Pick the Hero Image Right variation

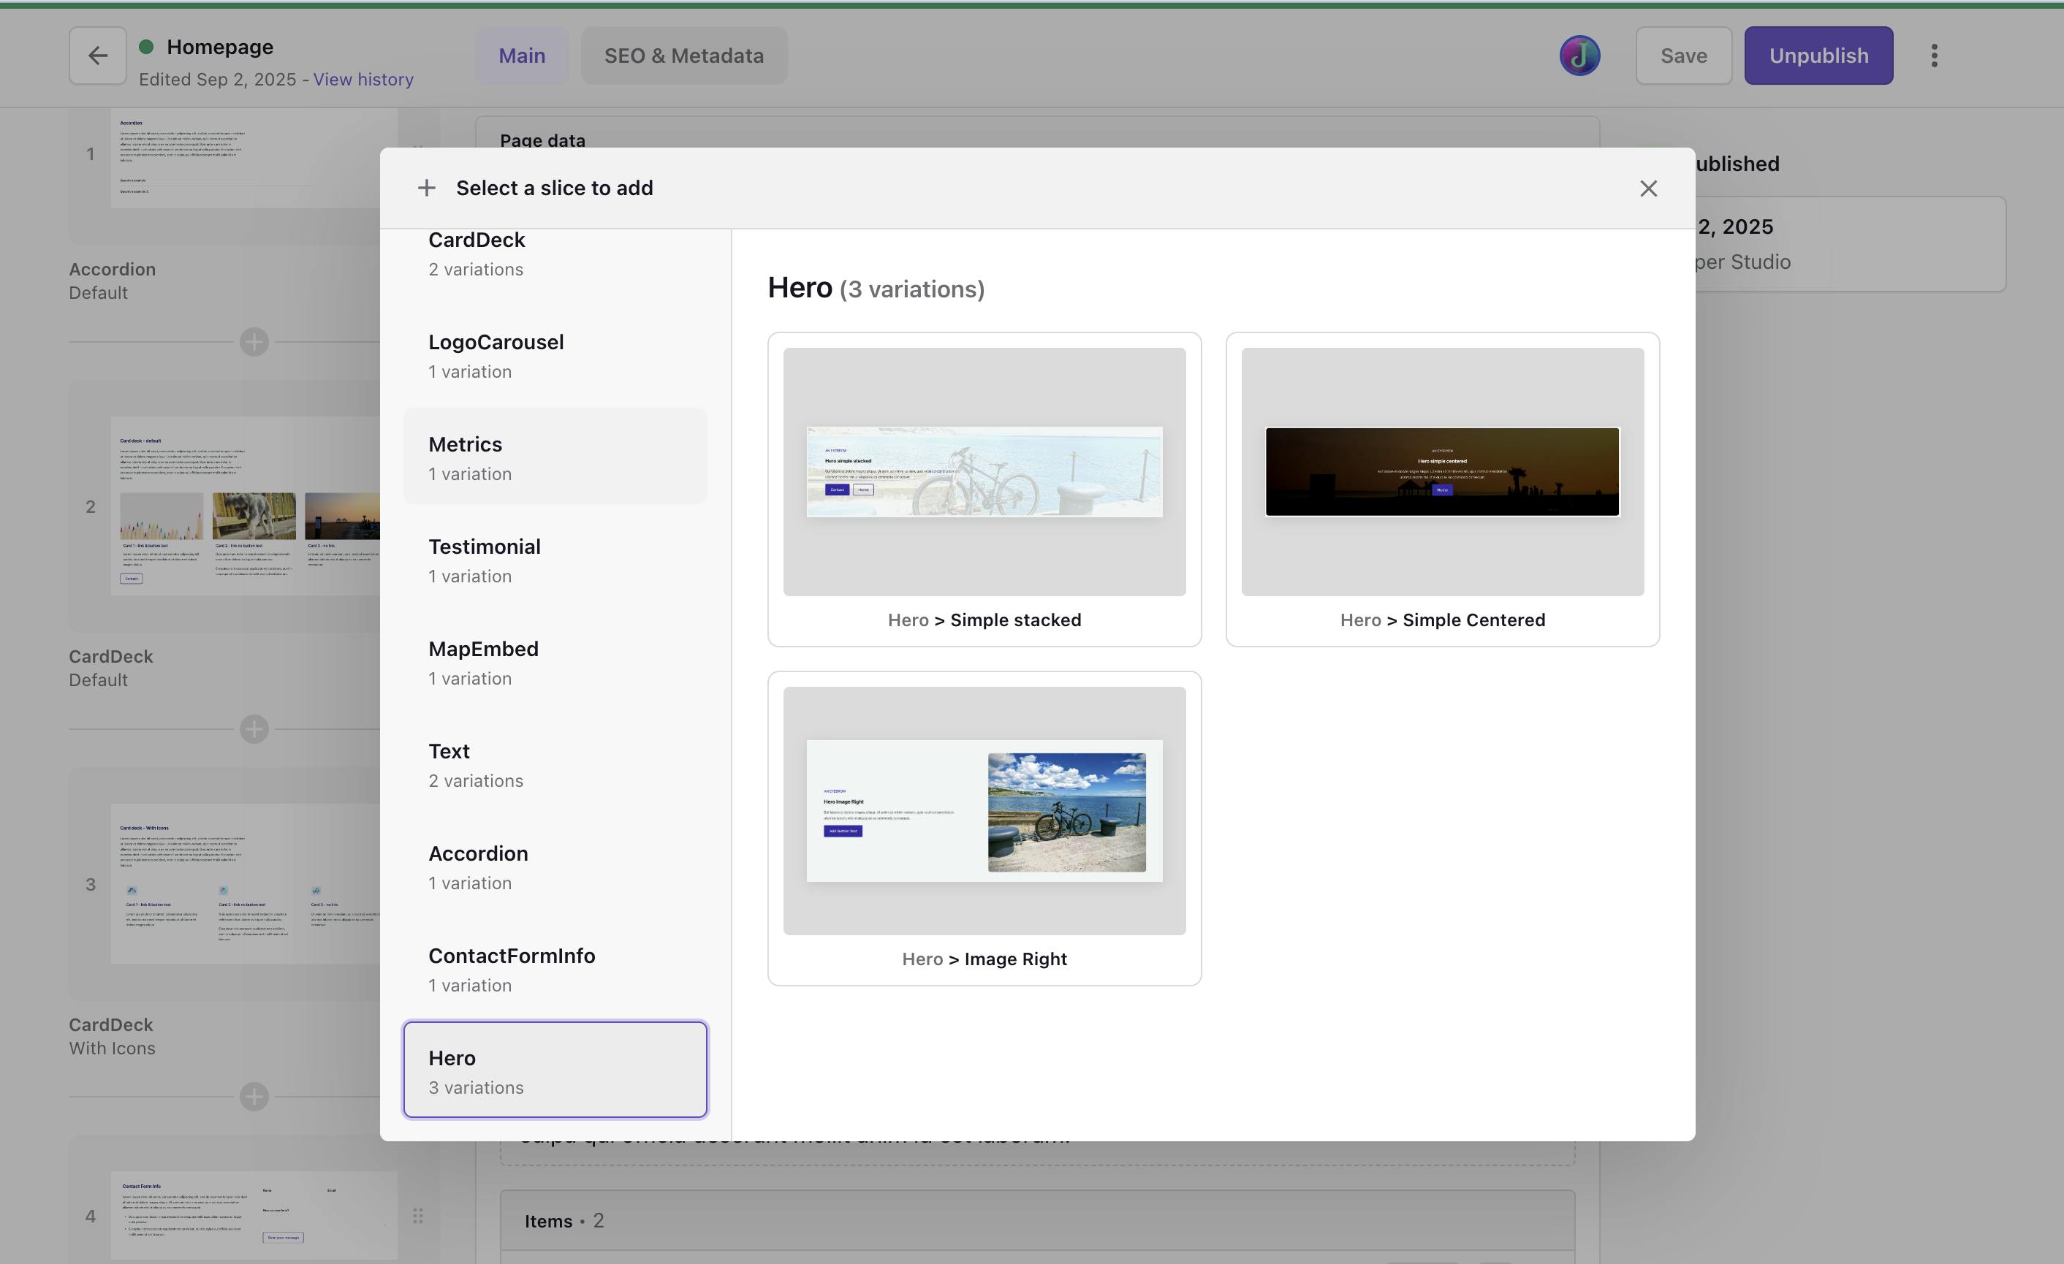pos(984,828)
